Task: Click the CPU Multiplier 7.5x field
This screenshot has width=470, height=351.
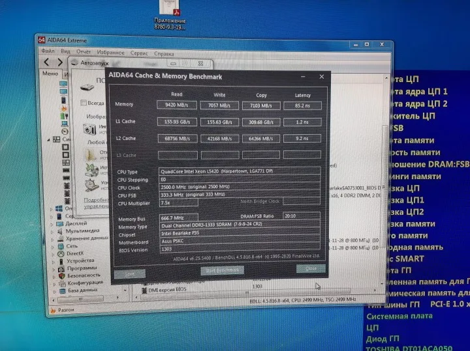Action: (179, 203)
